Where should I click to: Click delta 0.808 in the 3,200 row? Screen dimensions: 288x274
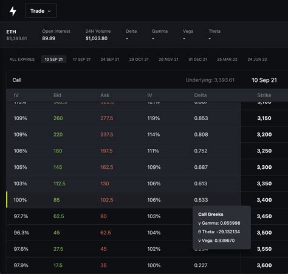pyautogui.click(x=201, y=134)
